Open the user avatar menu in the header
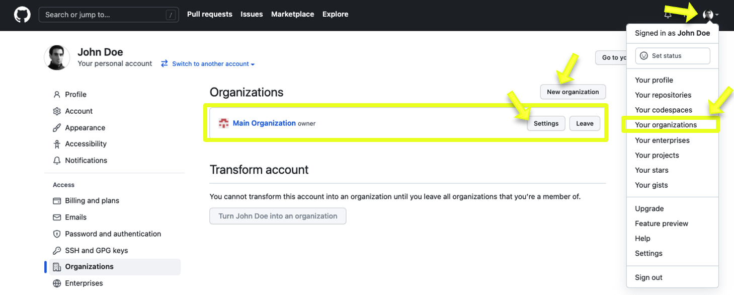Viewport: 734px width, 295px height. click(x=710, y=15)
